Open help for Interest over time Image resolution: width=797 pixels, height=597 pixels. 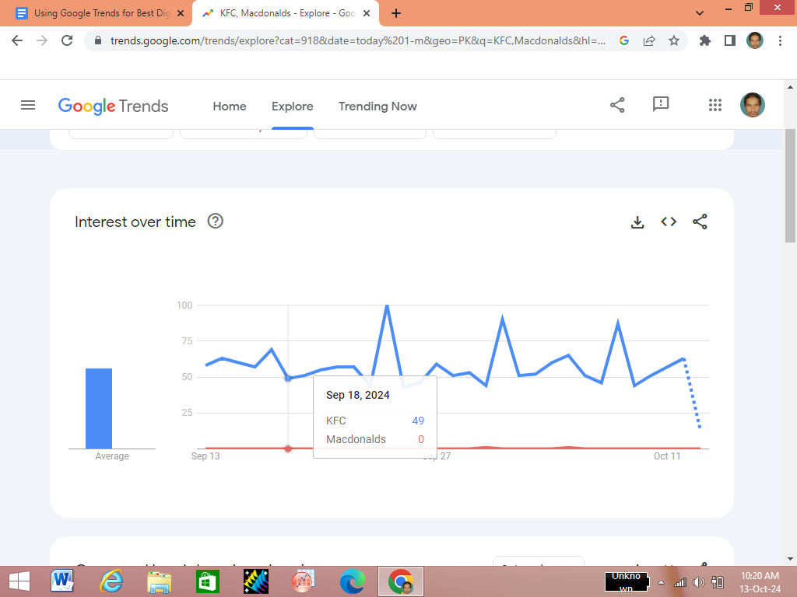[215, 222]
